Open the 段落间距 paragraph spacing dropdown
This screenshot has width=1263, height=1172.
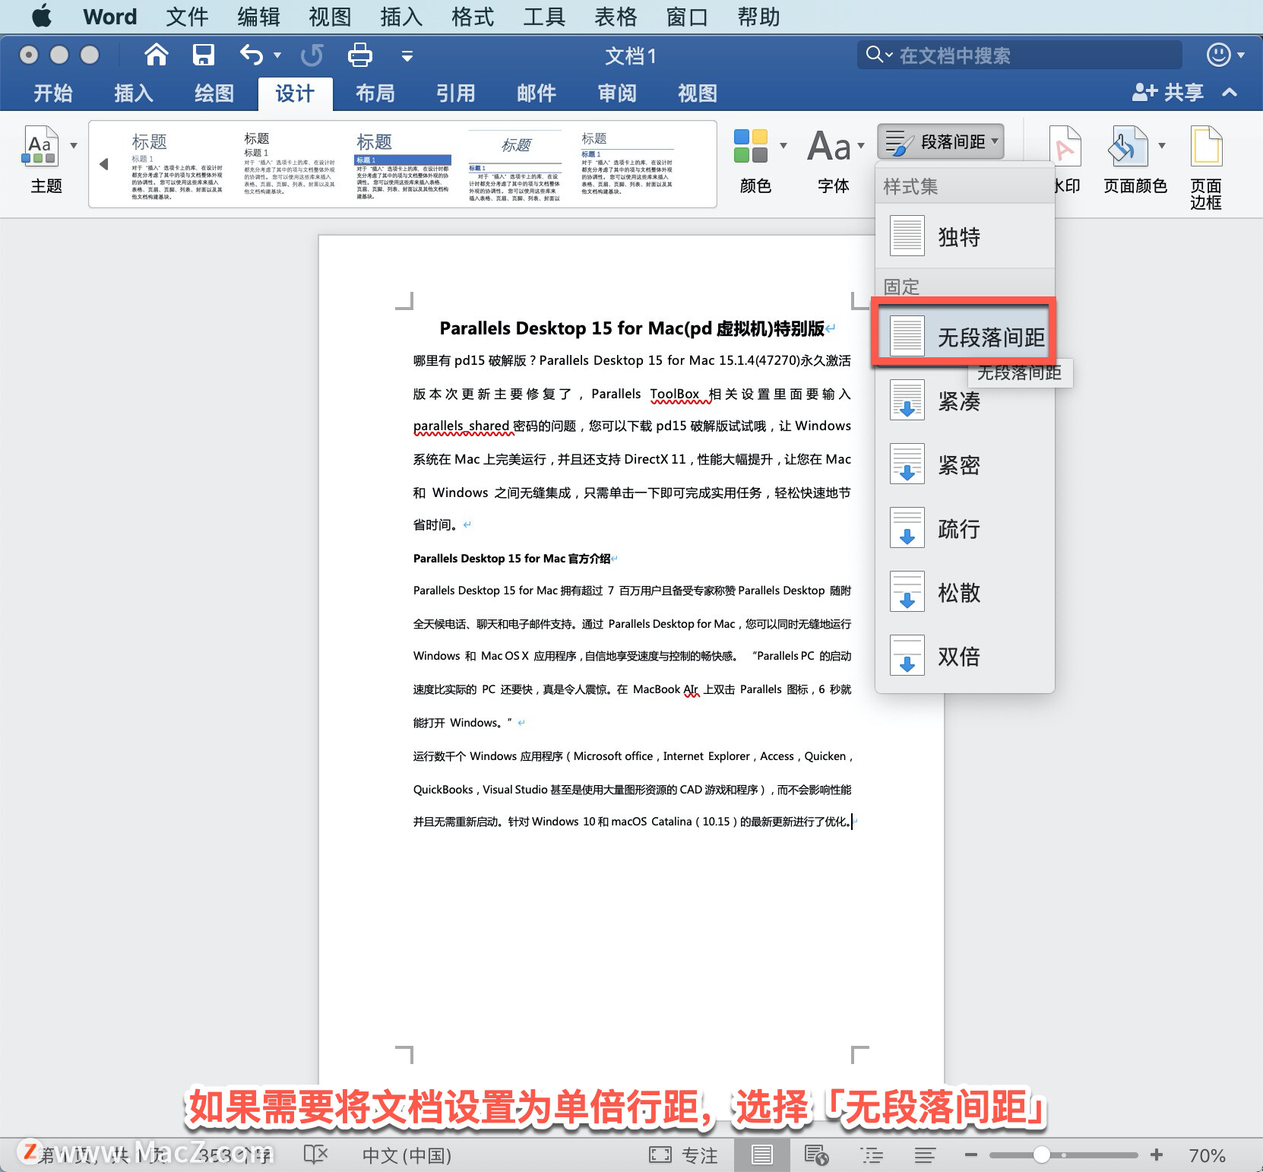(x=942, y=141)
